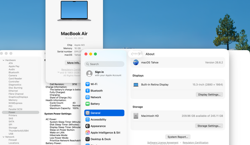Open Display Settings button
This screenshot has width=250, height=145.
click(209, 94)
